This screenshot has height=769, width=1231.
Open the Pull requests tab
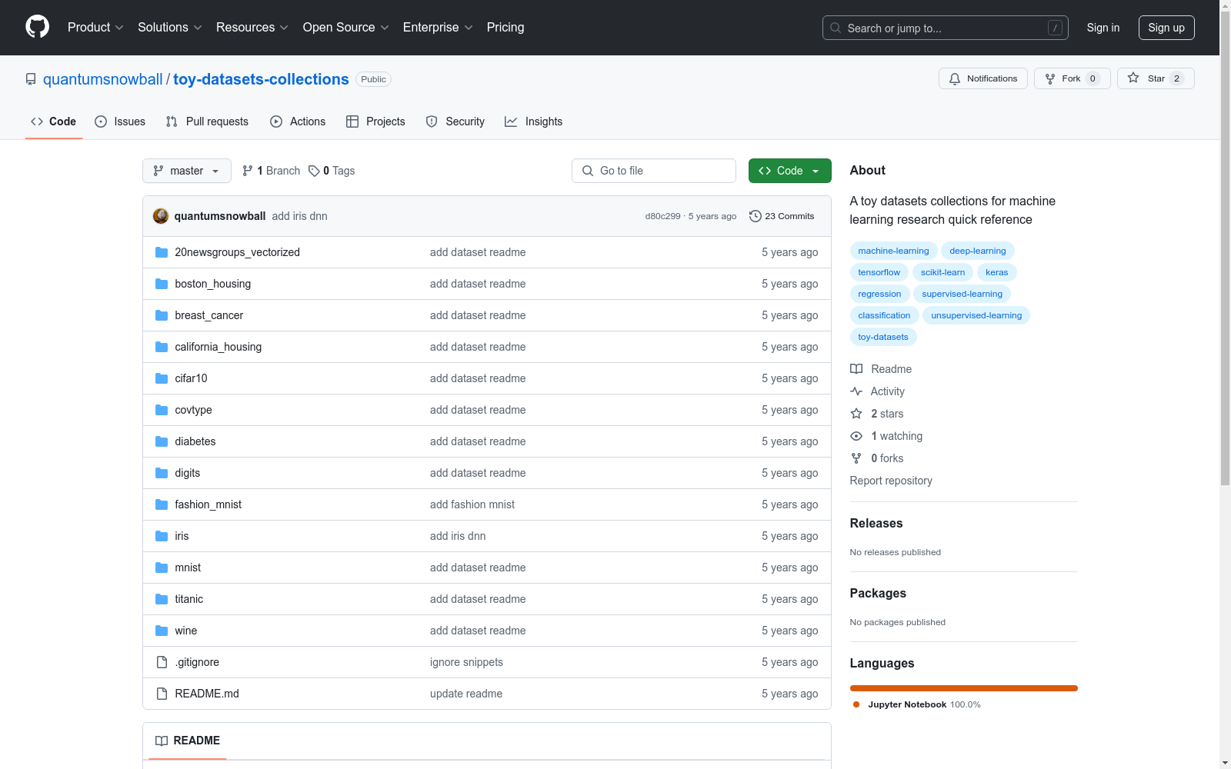click(x=207, y=122)
